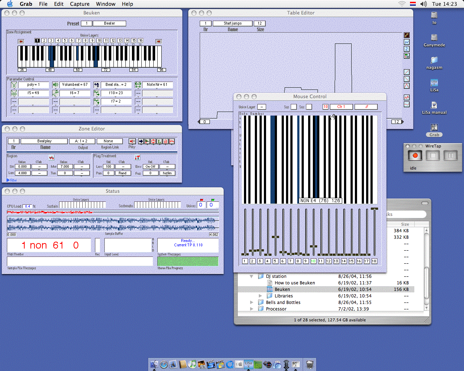This screenshot has width=464, height=371.
Task: Click the red left arrow above the keyboard
Action: click(x=21, y=41)
